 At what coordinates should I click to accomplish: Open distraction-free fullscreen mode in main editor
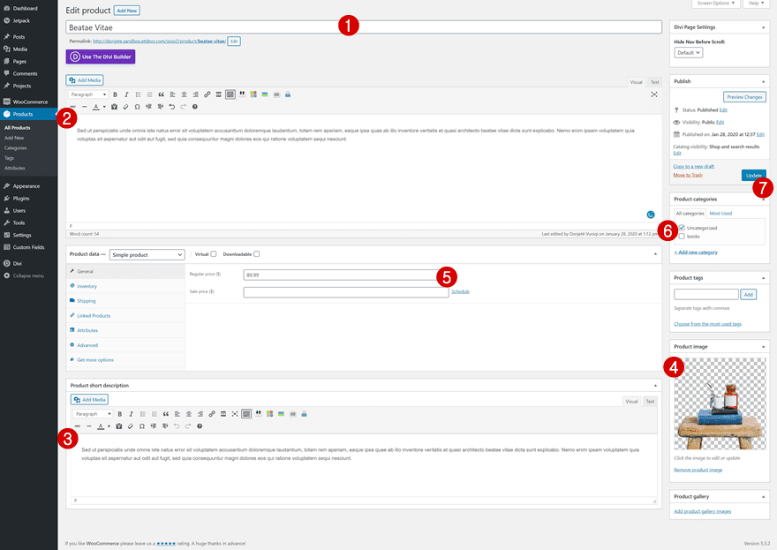coord(654,94)
